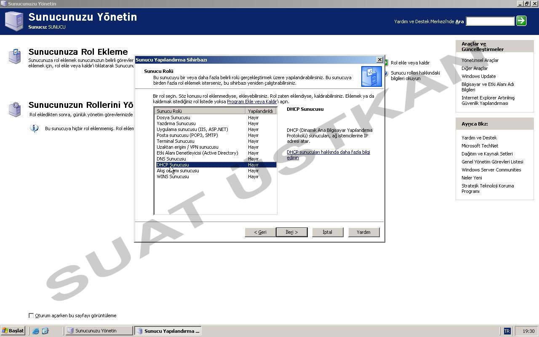Click the Yapılandırıldı column header

click(x=261, y=111)
